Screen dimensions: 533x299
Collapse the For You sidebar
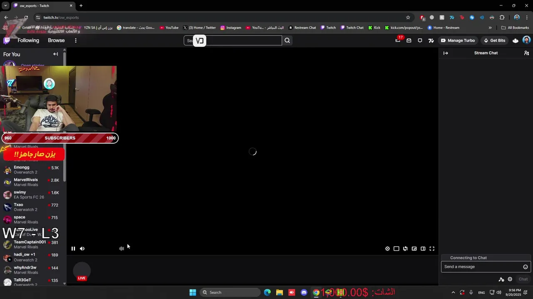55,54
